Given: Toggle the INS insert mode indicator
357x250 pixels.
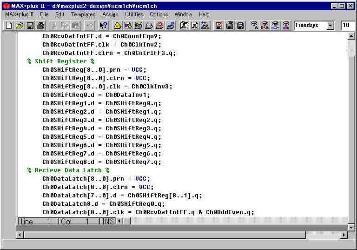Looking at the screenshot, I should tap(107, 221).
